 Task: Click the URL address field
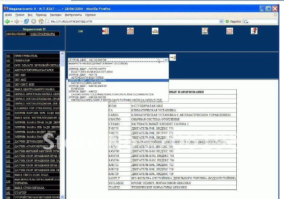pyautogui.click(x=133, y=21)
